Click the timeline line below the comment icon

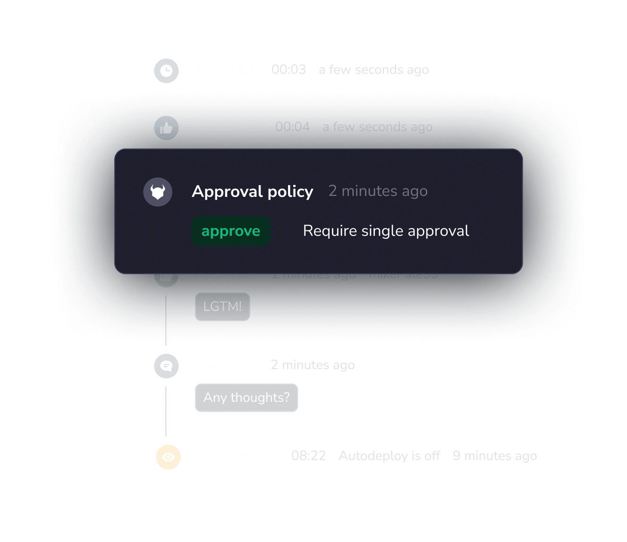coord(166,411)
